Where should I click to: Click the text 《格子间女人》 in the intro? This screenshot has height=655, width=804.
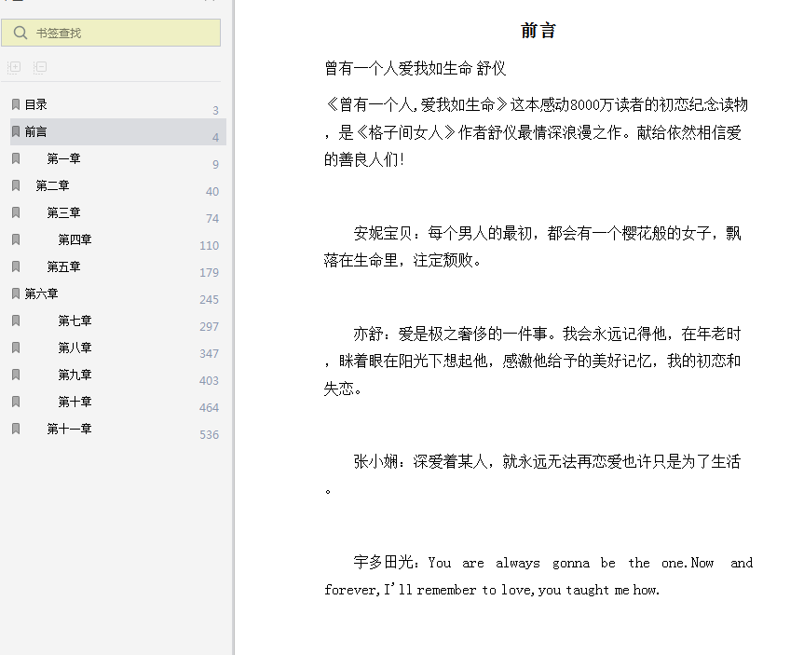click(x=405, y=133)
